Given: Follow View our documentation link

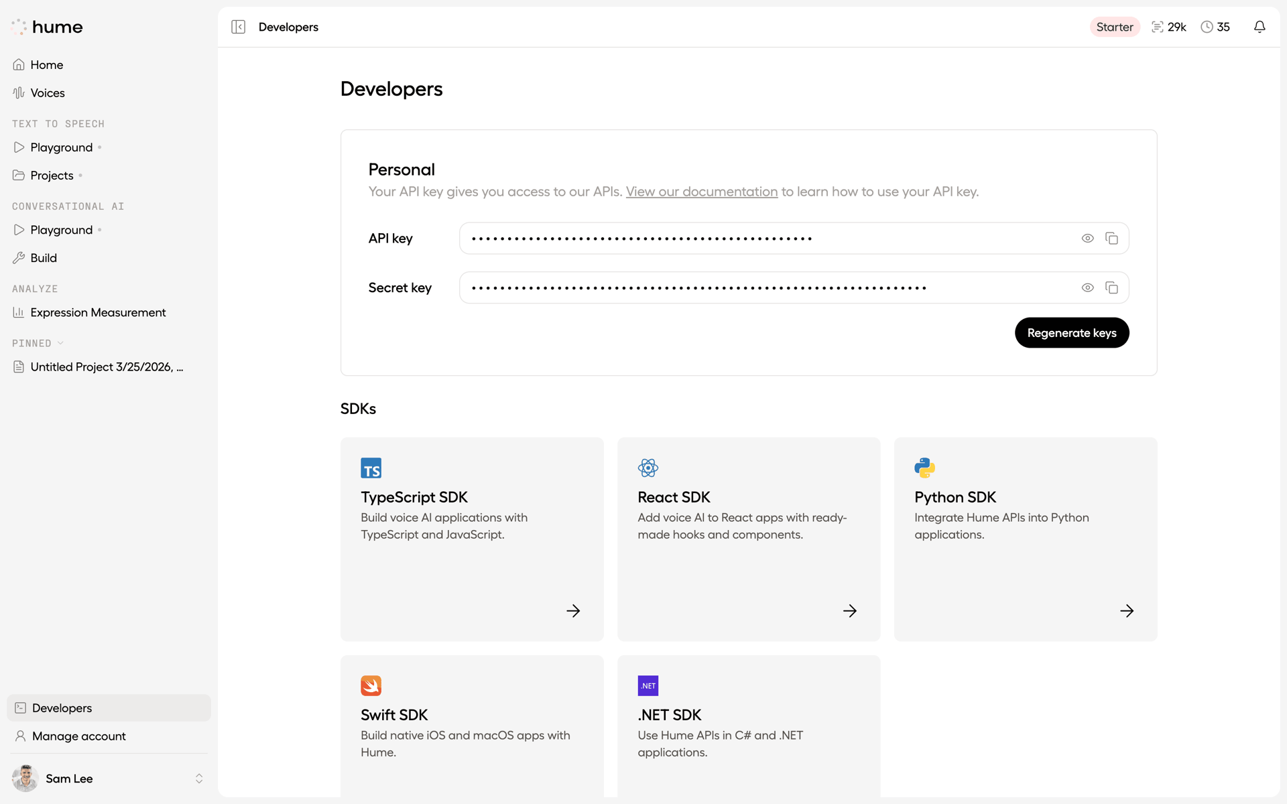Looking at the screenshot, I should click(701, 192).
